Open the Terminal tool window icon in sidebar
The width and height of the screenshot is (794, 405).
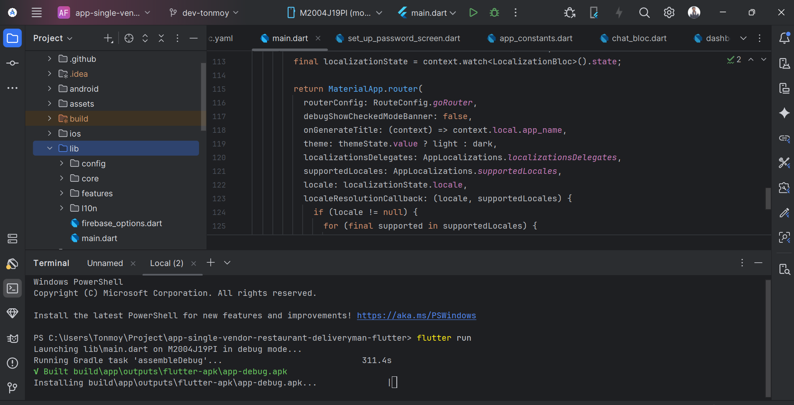12,288
